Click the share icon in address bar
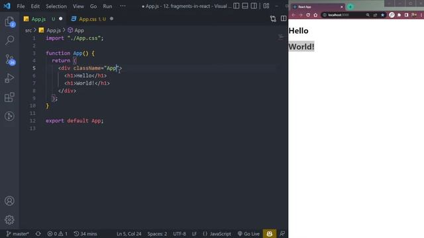 (x=375, y=15)
